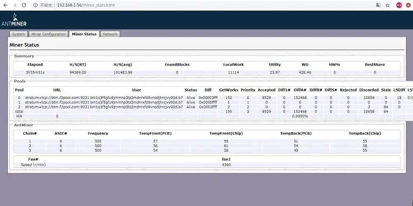
Task: Select chain 2 TempBack(Chip) value 58
Action: point(365,146)
